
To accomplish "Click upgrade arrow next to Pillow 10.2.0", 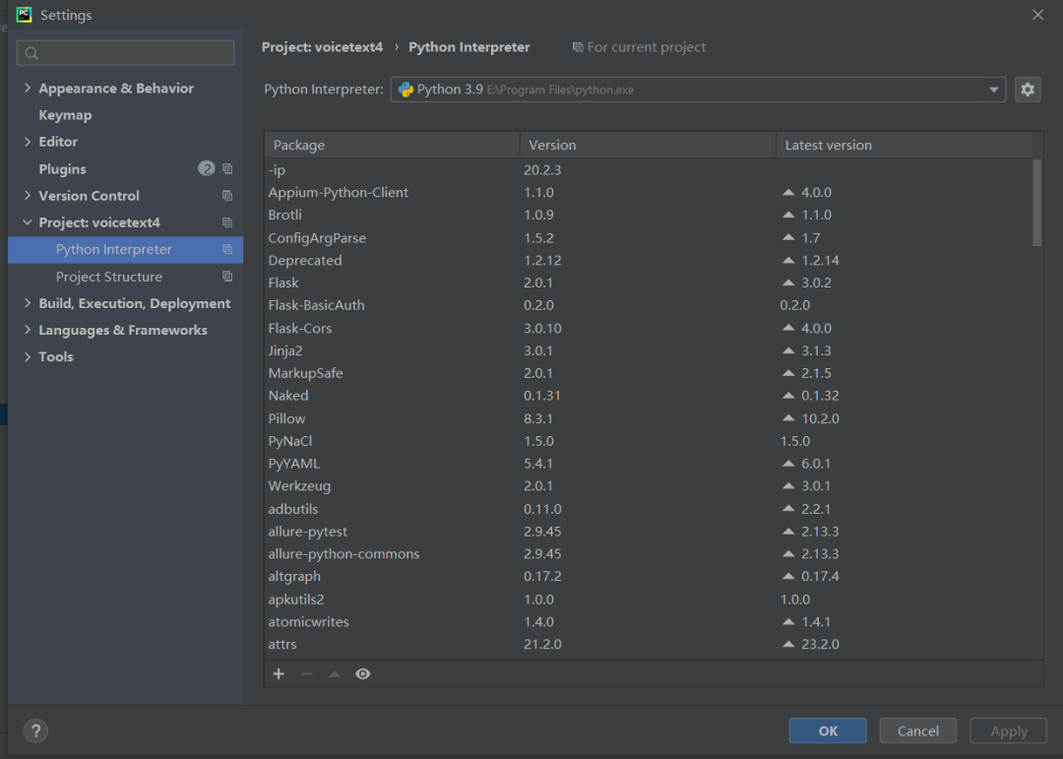I will [787, 418].
